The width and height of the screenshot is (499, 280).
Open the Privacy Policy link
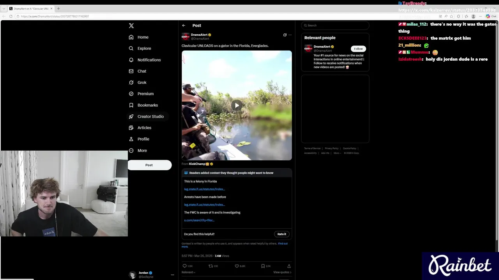(331, 148)
